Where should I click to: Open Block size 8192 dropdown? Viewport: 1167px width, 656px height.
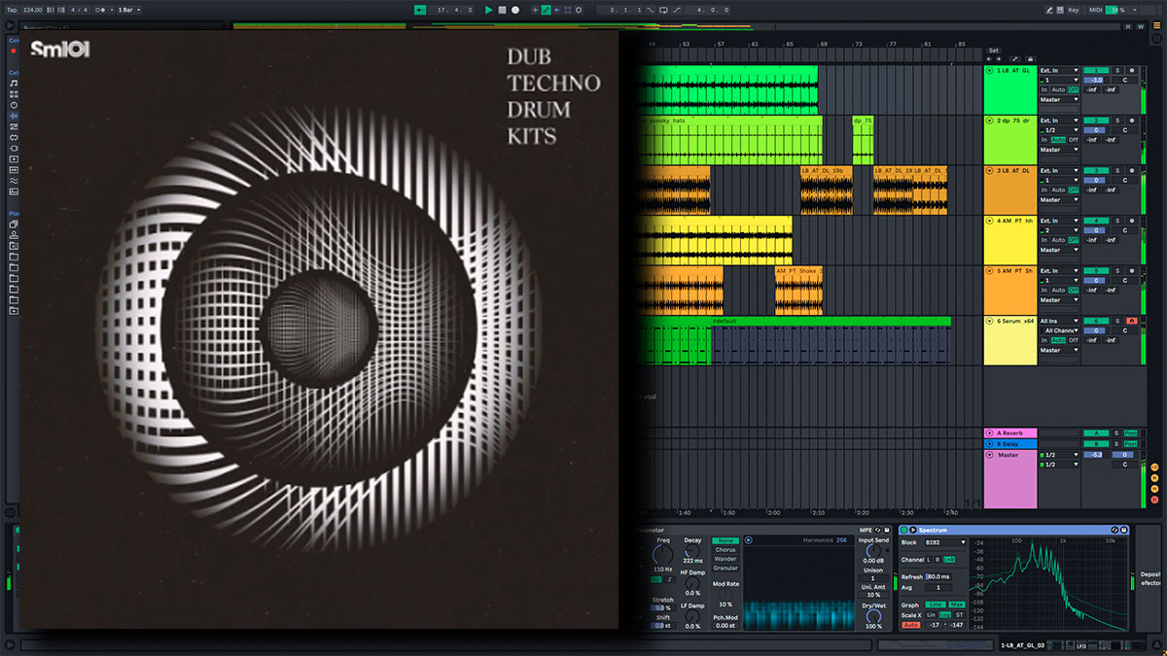[x=945, y=542]
